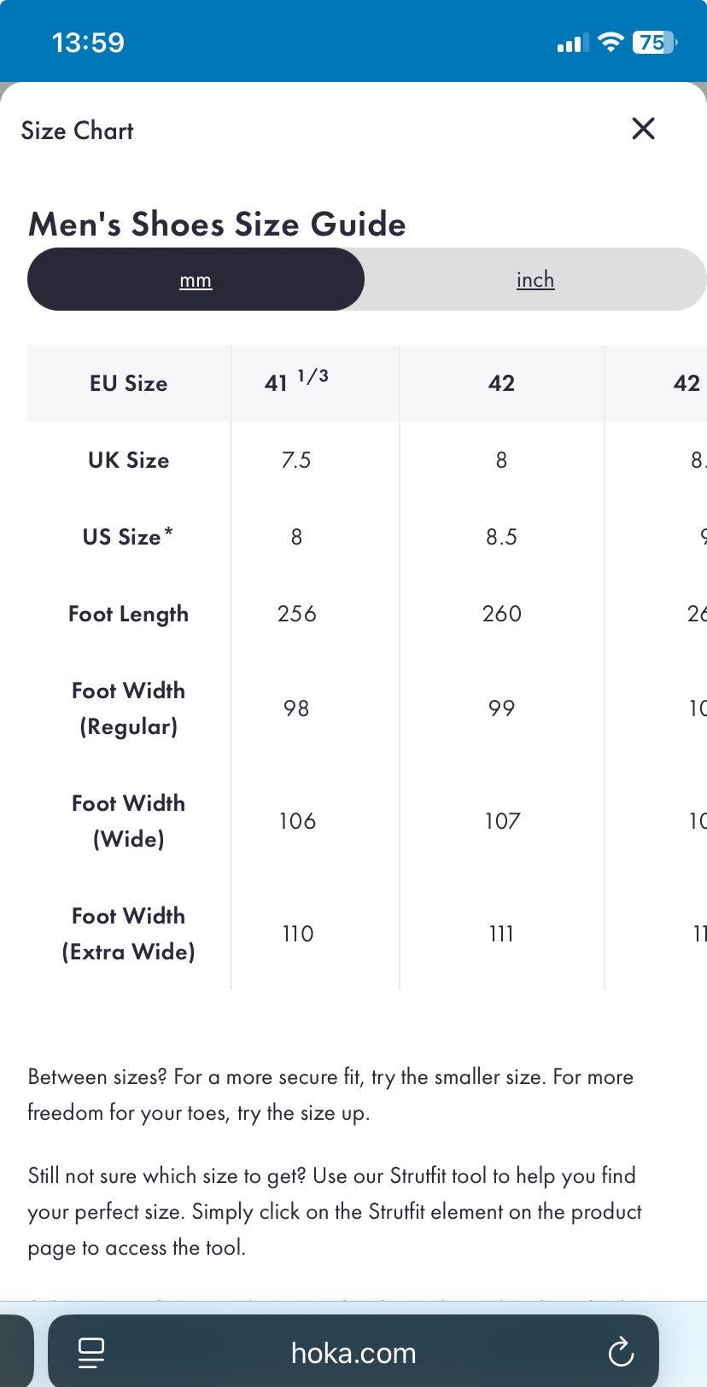The width and height of the screenshot is (707, 1387).
Task: Tap the cellular signal bars
Action: click(572, 43)
